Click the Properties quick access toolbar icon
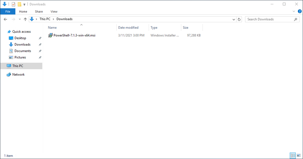This screenshot has height=159, width=303. pos(13,4)
